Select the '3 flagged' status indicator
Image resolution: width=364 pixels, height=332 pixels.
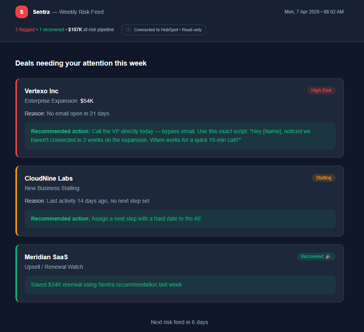coord(25,30)
